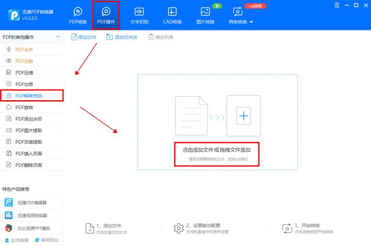This screenshot has width=371, height=246.
Task: Collapse the PDF的其他操作 section
Action: pyautogui.click(x=58, y=37)
